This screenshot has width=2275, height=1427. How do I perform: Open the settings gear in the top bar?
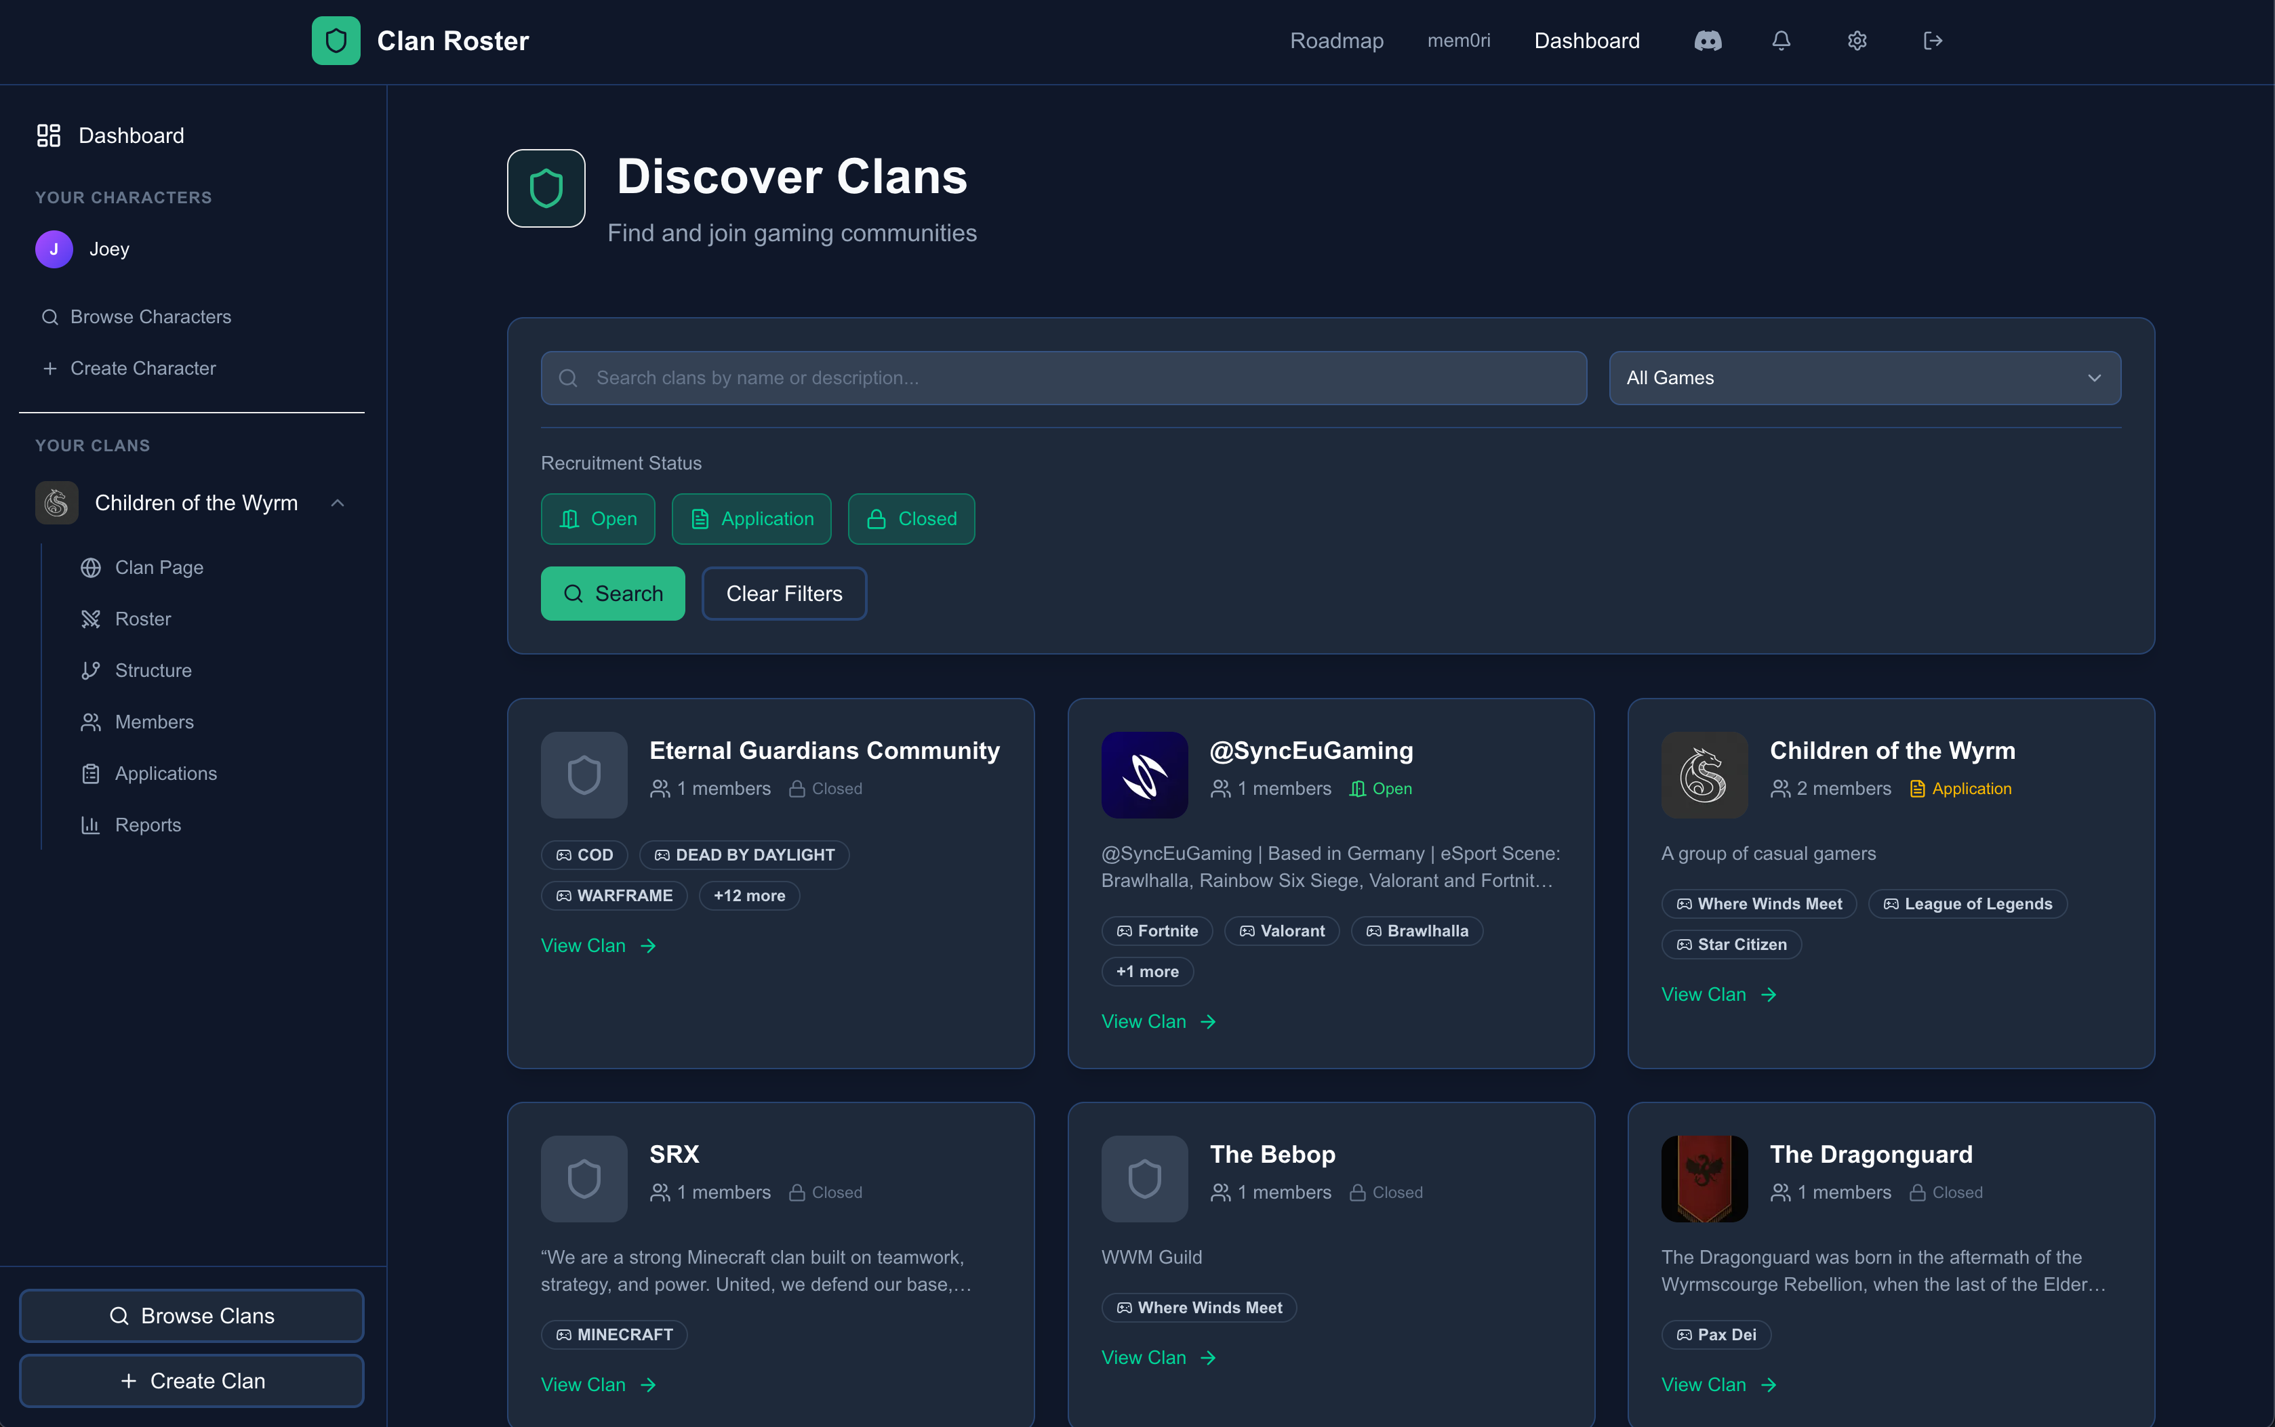coord(1856,41)
